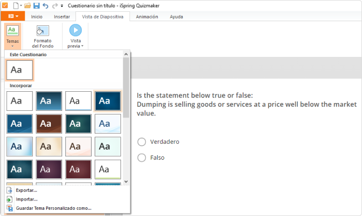
Task: Apply the dark navy theme in first row
Action: [108, 101]
